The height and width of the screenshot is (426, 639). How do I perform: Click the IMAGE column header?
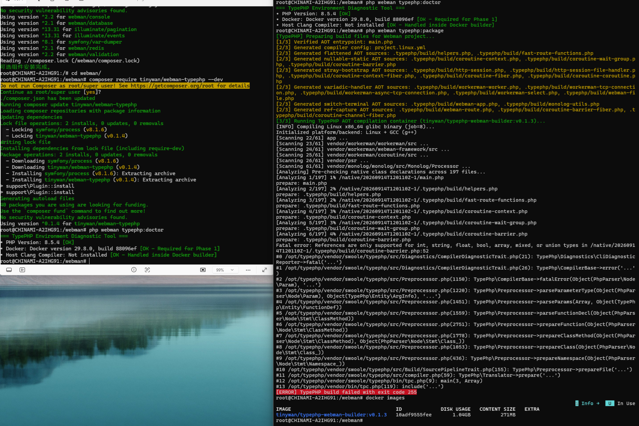[283, 409]
